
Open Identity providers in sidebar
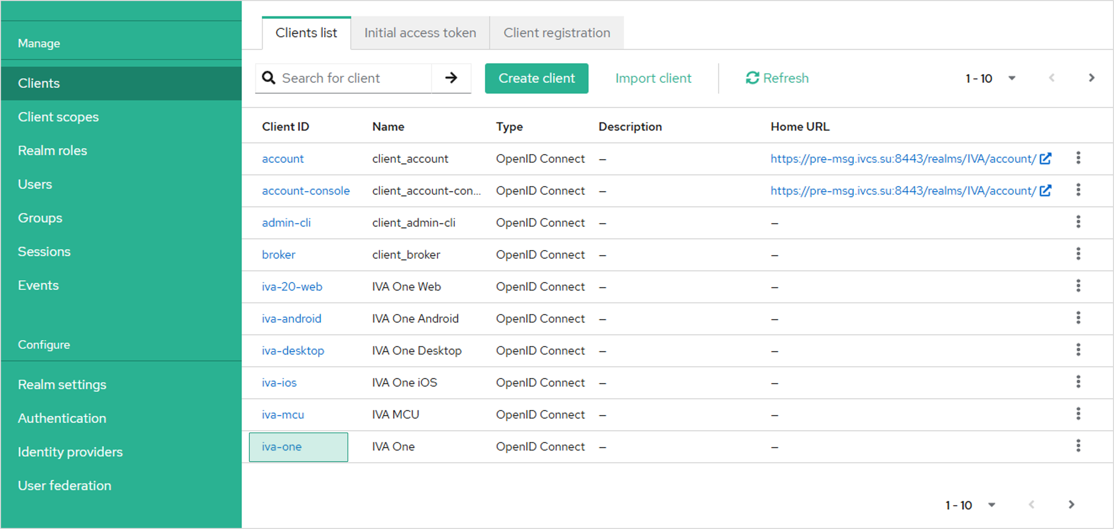click(x=70, y=452)
